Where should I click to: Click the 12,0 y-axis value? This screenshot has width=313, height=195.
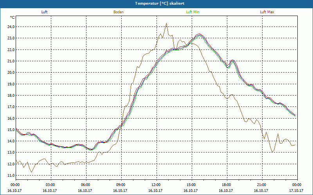[11, 164]
